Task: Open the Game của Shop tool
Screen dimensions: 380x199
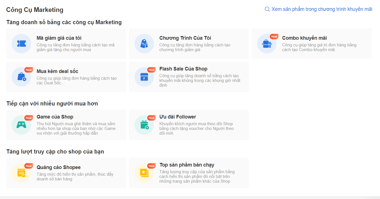Action: [x=66, y=125]
